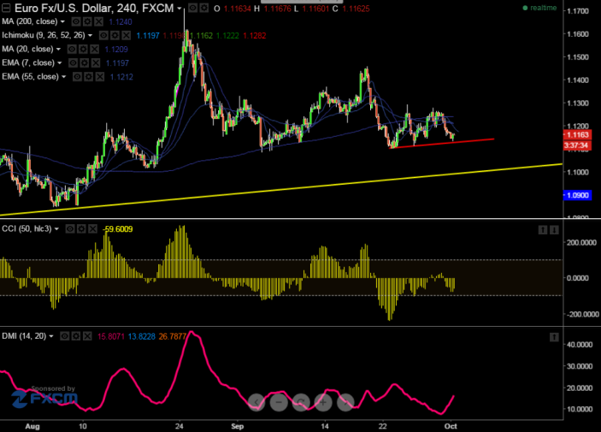
Task: Click the CCI value -59.6009
Action: pyautogui.click(x=118, y=229)
